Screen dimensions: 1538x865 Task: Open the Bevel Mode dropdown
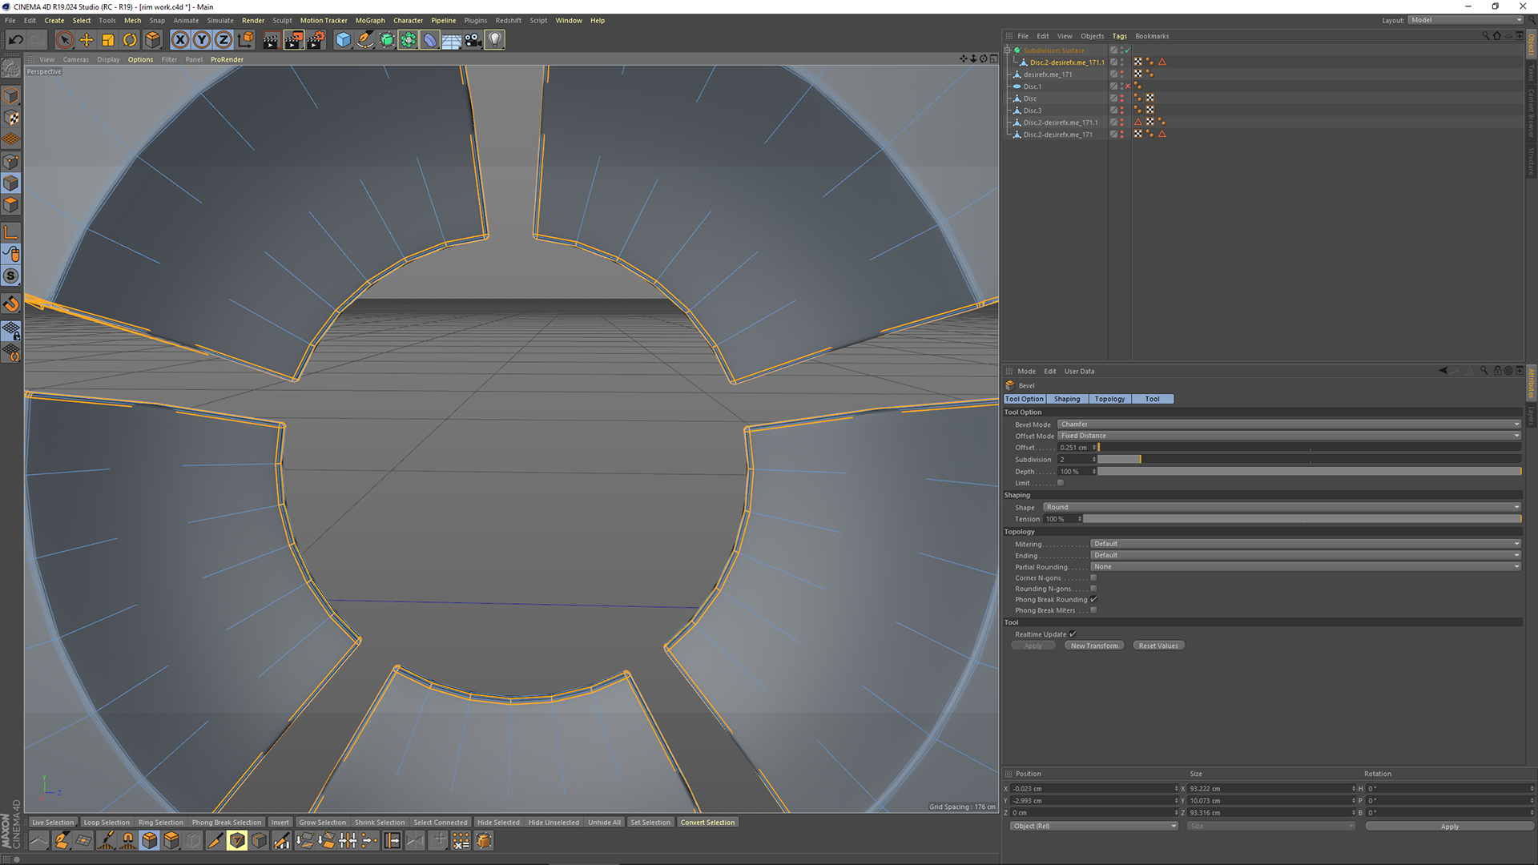coord(1289,424)
